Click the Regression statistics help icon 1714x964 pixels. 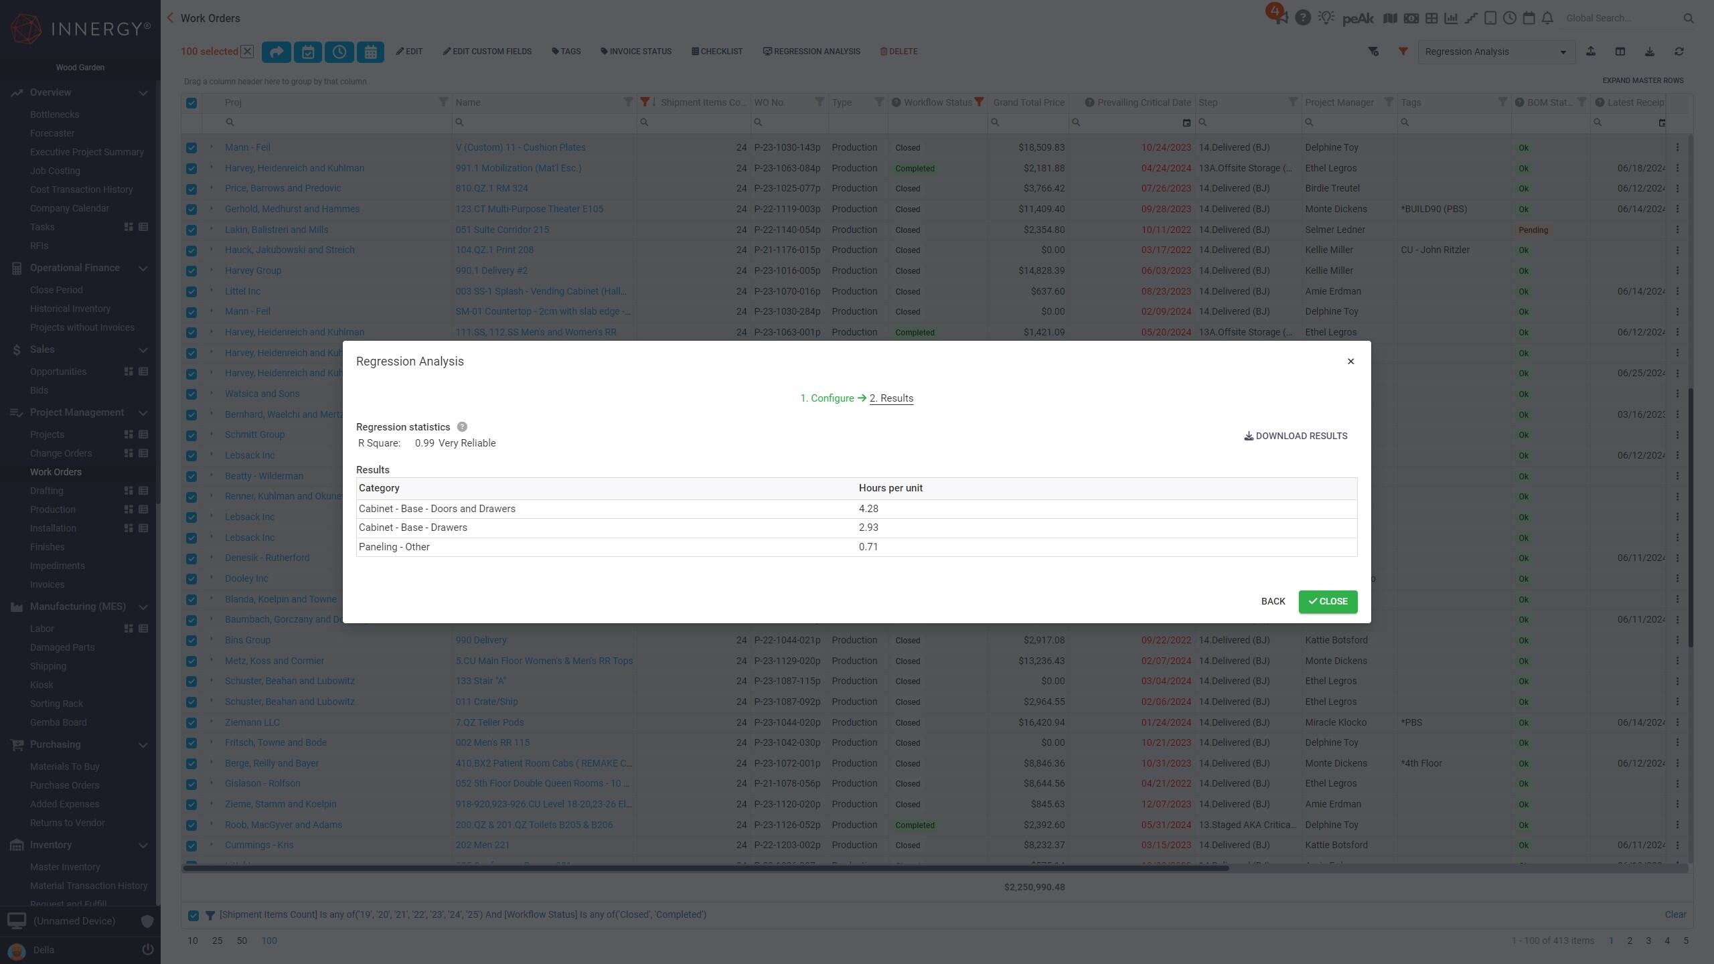pos(462,427)
